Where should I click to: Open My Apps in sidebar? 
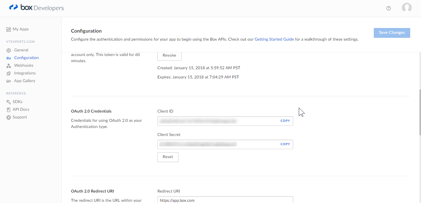click(21, 29)
